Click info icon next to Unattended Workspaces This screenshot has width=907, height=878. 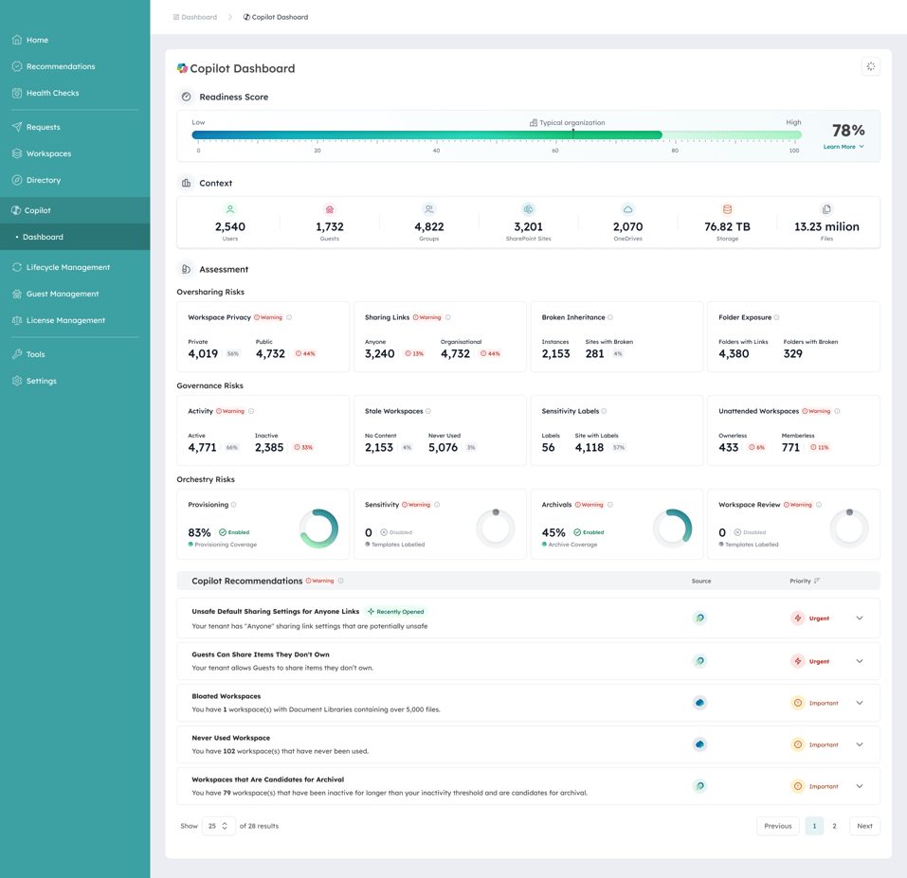pos(838,412)
